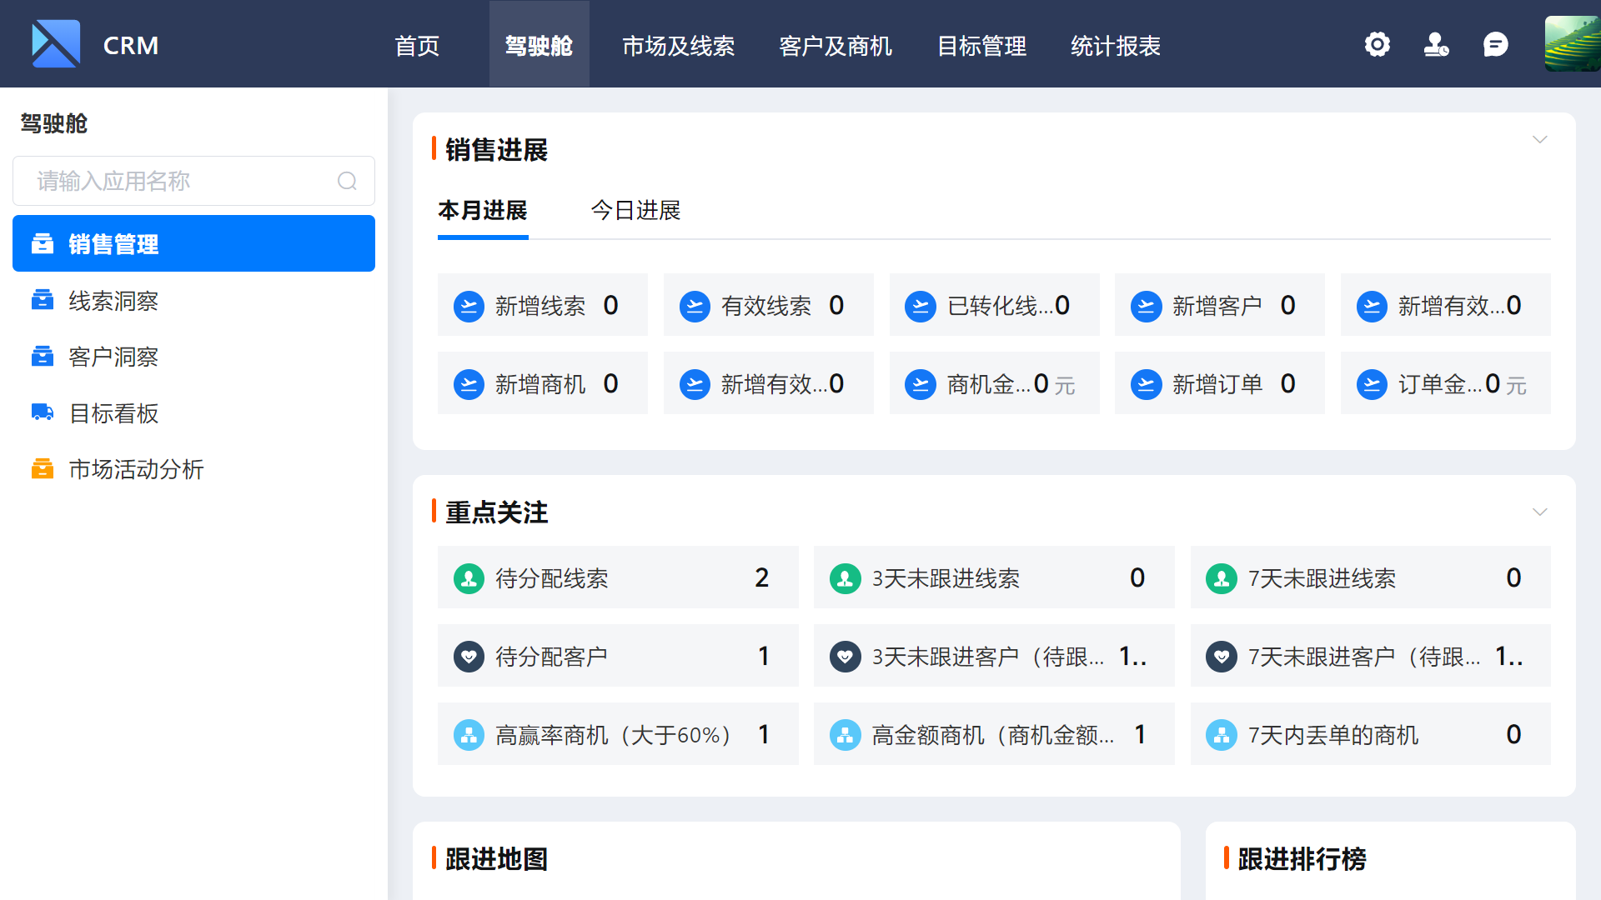This screenshot has width=1601, height=900.
Task: Switch to the 今日进展 tab
Action: 635,211
